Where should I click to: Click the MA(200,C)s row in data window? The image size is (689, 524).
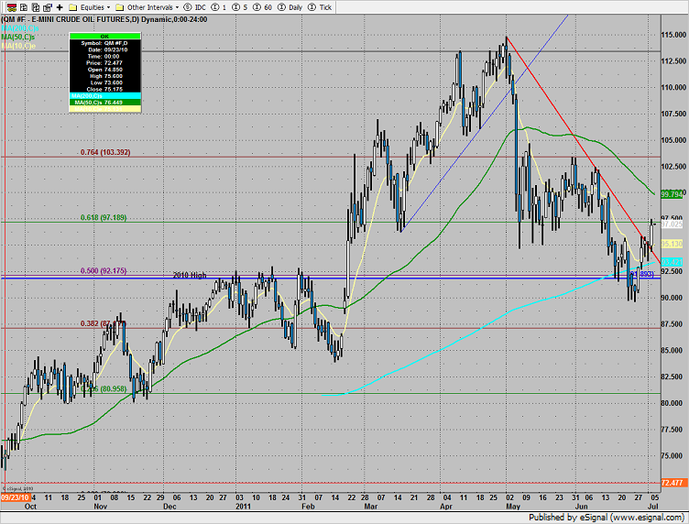point(105,96)
